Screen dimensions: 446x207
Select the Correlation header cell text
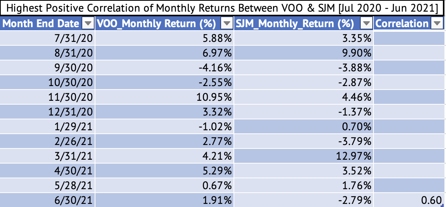(402, 24)
